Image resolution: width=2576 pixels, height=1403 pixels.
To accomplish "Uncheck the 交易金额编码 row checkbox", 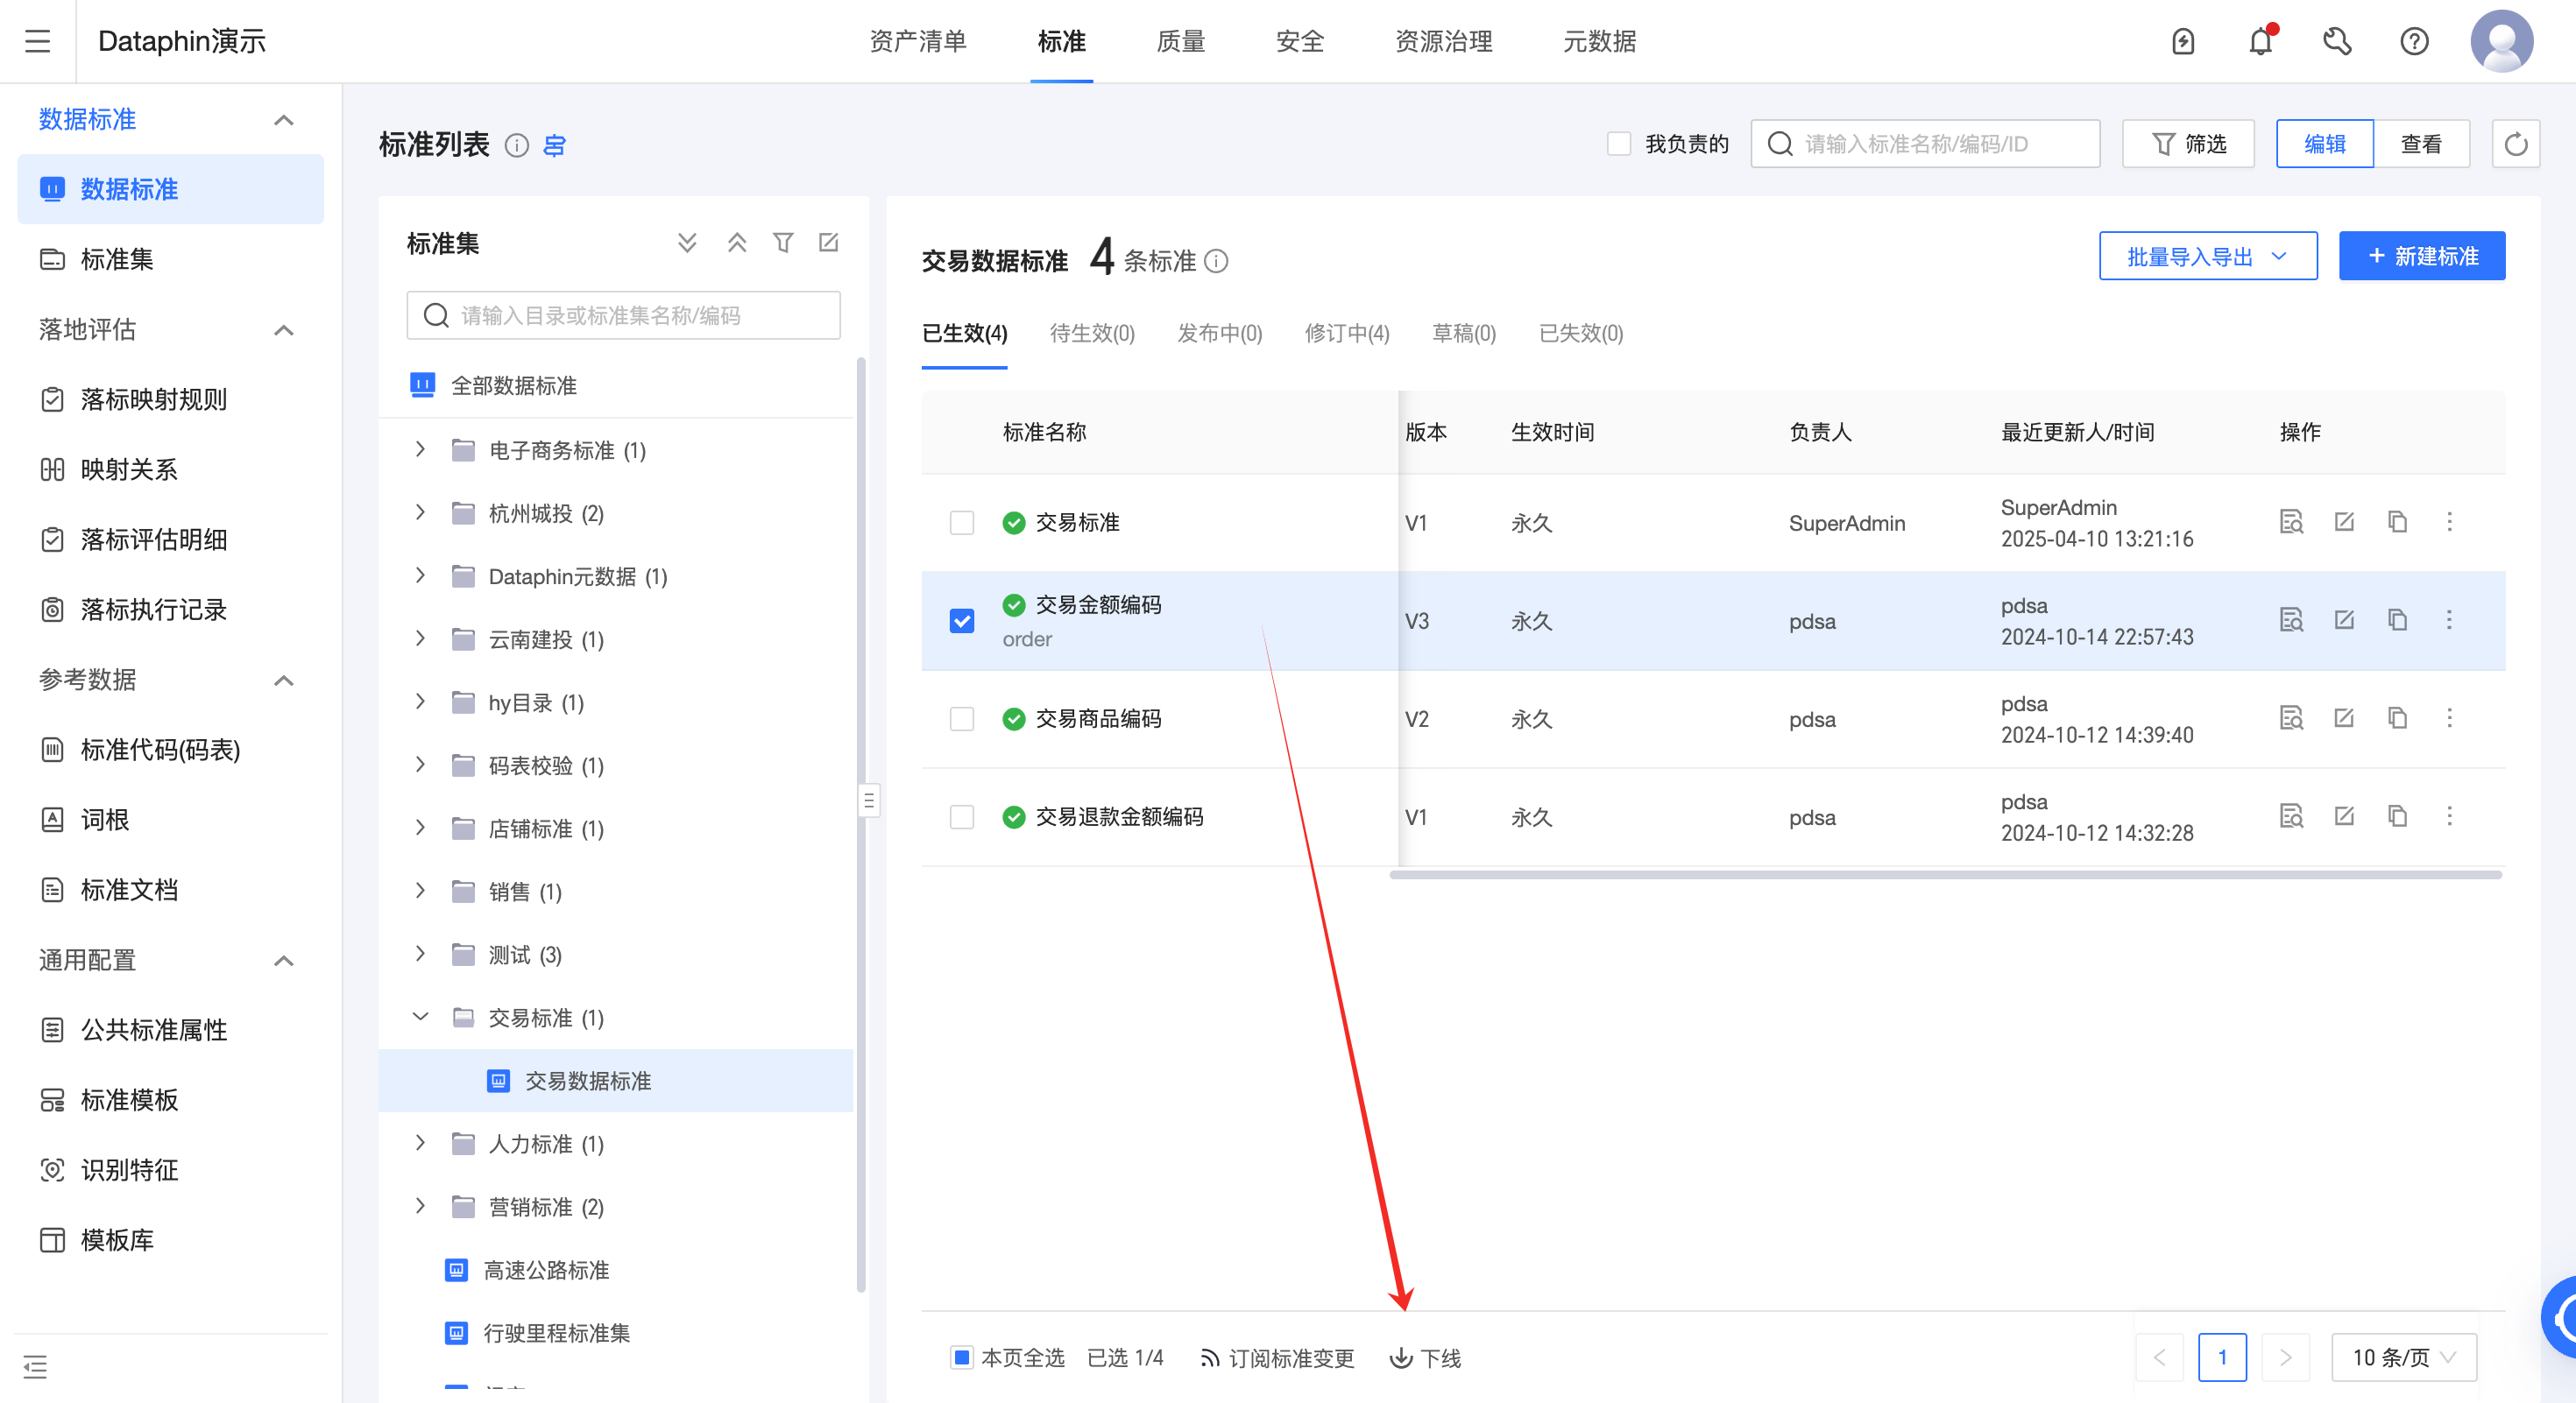I will pos(961,621).
